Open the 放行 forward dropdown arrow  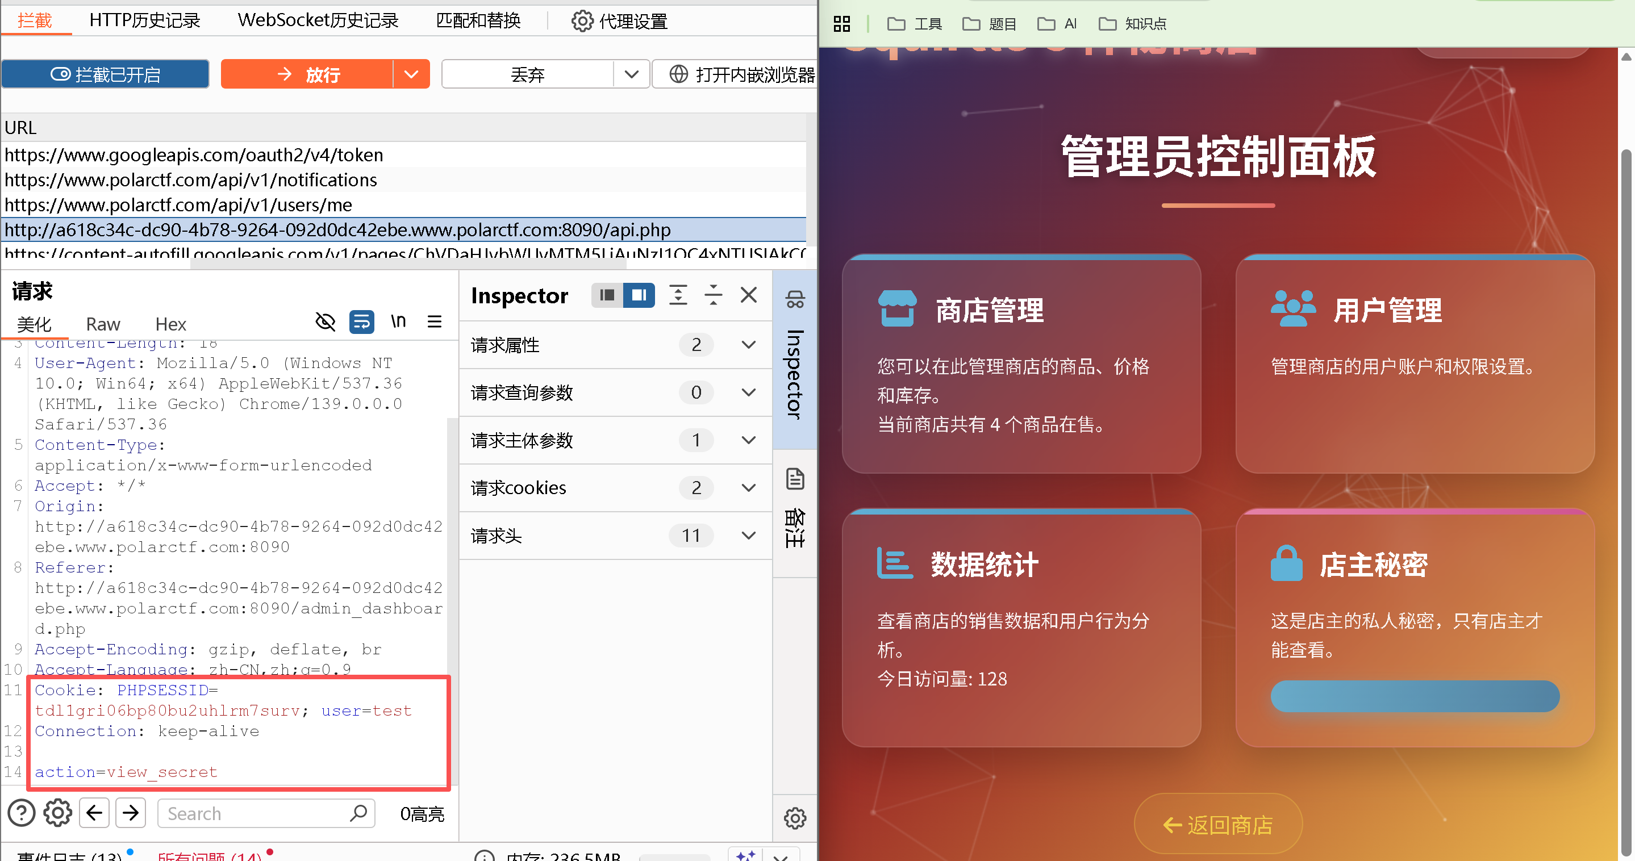(411, 75)
